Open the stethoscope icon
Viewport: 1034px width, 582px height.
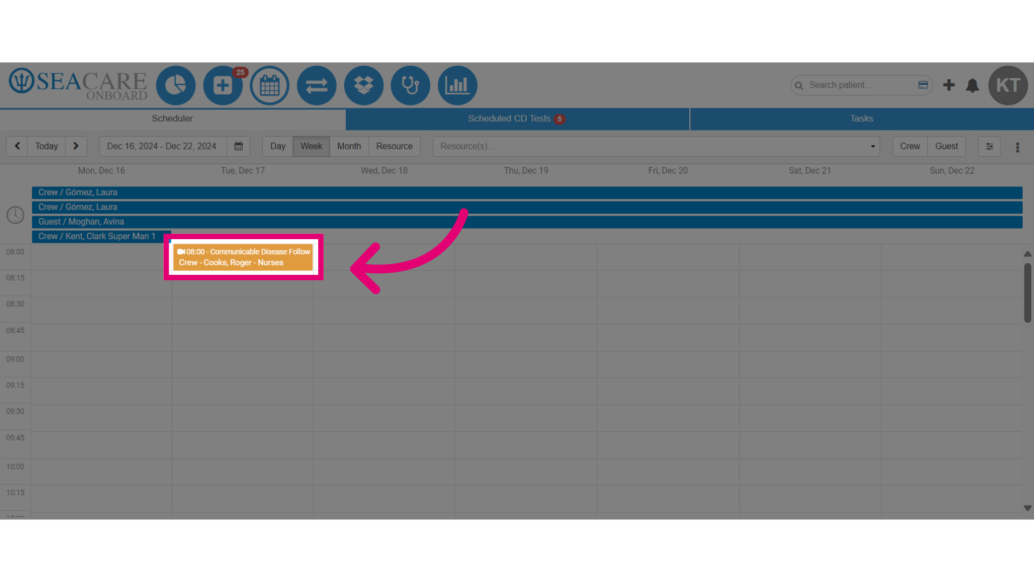tap(410, 85)
